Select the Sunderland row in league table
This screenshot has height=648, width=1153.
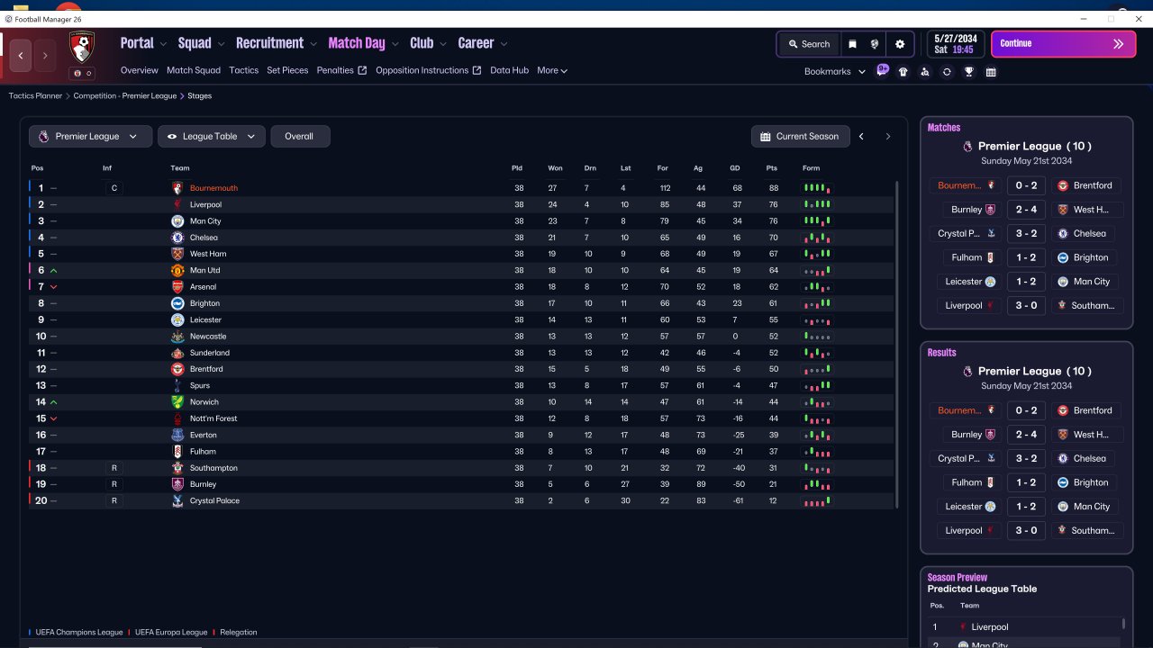point(461,353)
